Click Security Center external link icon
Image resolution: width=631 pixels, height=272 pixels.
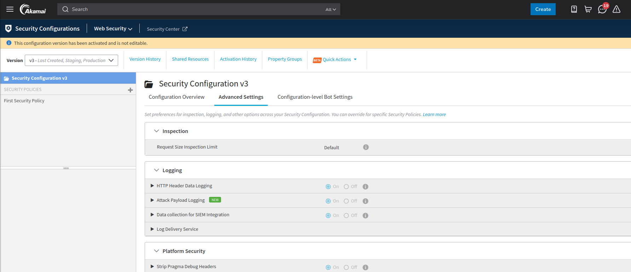point(185,29)
